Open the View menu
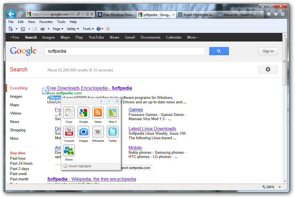The height and width of the screenshot is (198, 295). (x=31, y=22)
